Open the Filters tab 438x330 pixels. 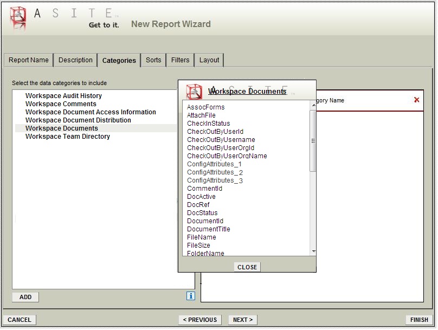click(180, 60)
